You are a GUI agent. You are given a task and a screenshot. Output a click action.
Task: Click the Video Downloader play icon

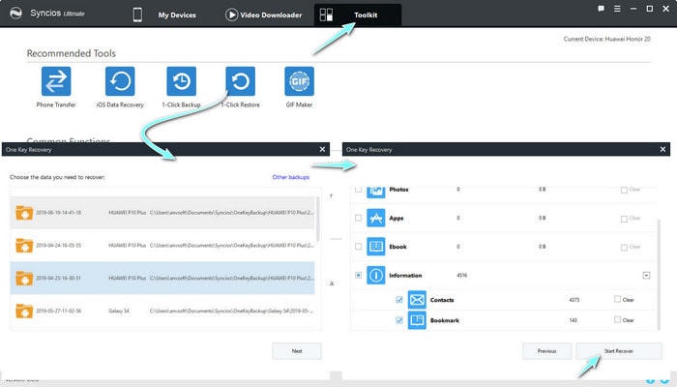231,15
